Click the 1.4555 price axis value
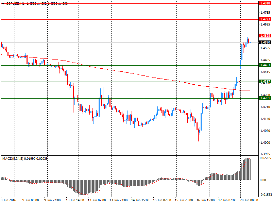The height and width of the screenshot is (204, 272). (265, 48)
